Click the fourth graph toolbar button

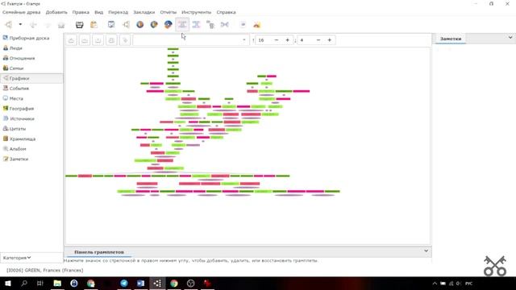[111, 40]
